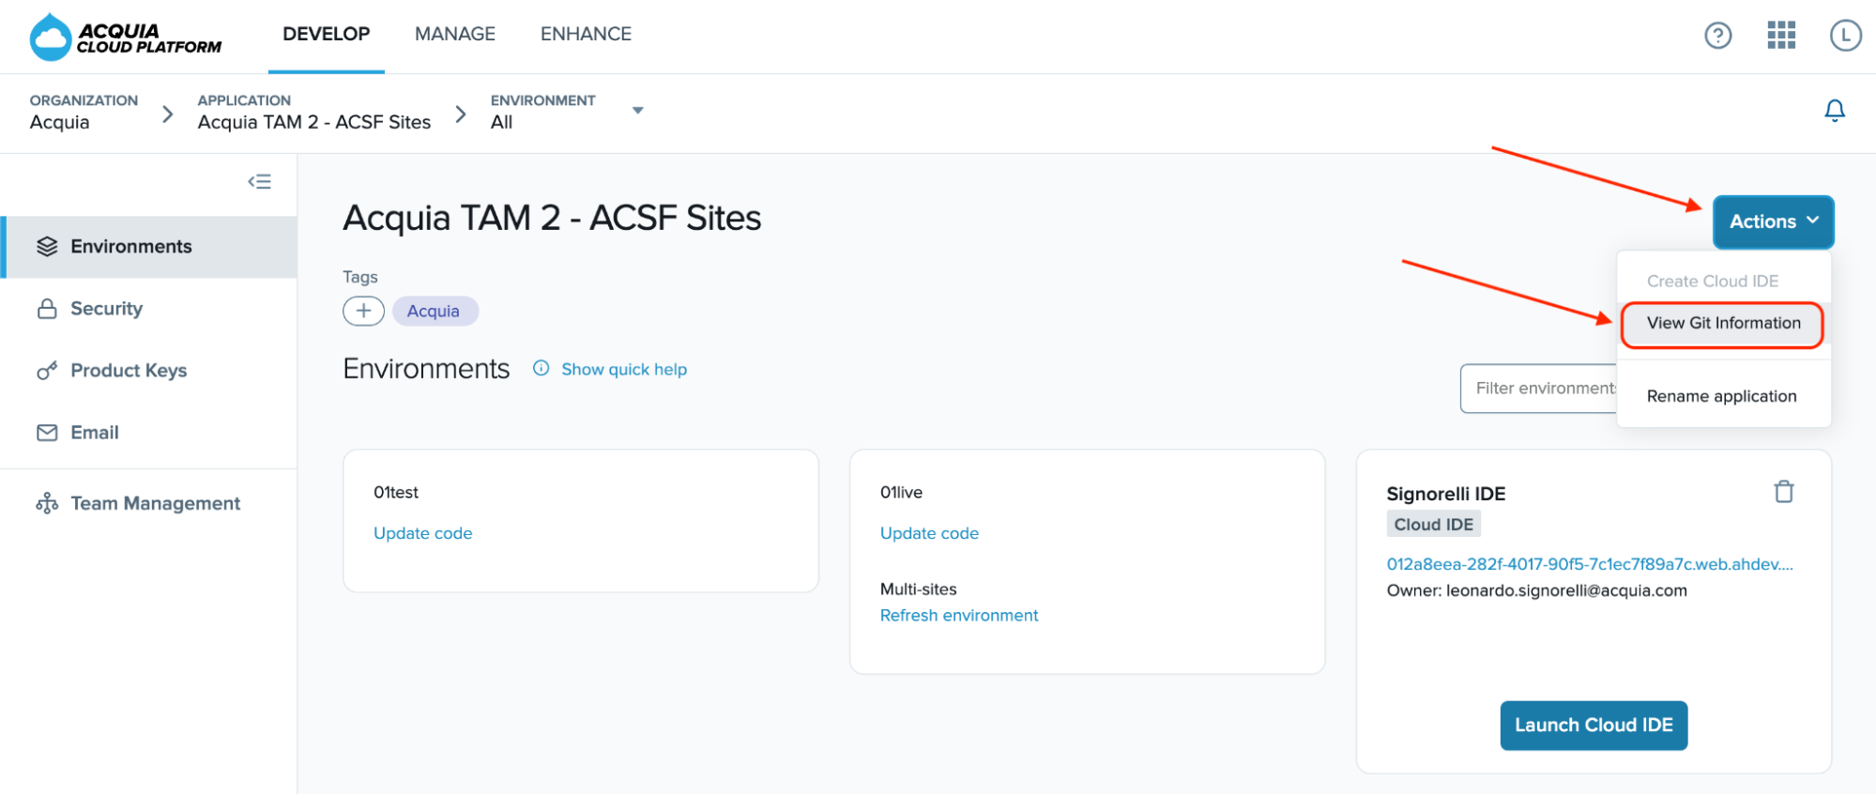The height and width of the screenshot is (795, 1876).
Task: Open the help question mark icon
Action: click(1717, 36)
